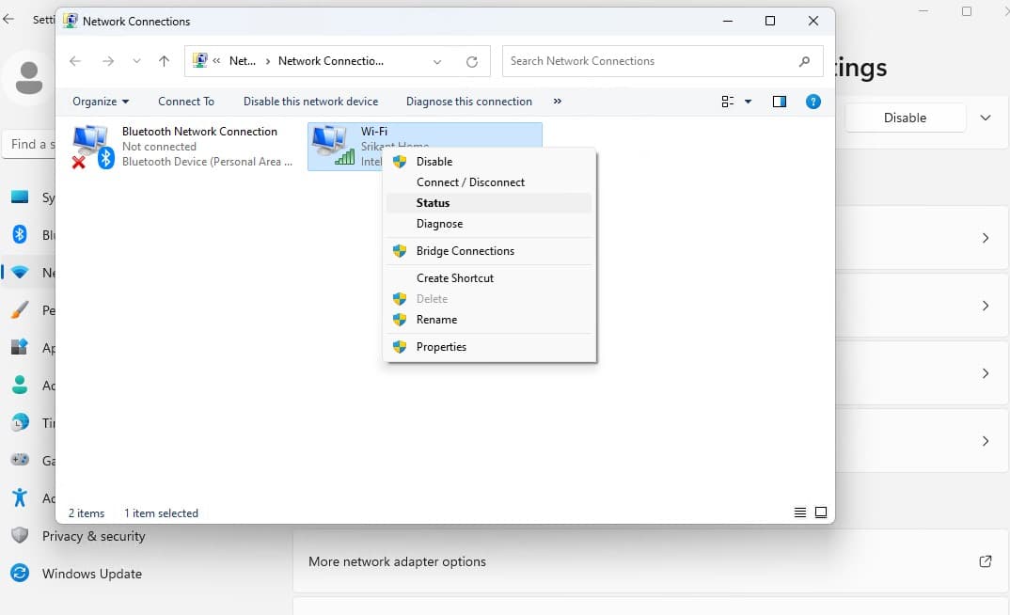This screenshot has width=1010, height=615.
Task: Open the Help question mark icon
Action: [813, 102]
